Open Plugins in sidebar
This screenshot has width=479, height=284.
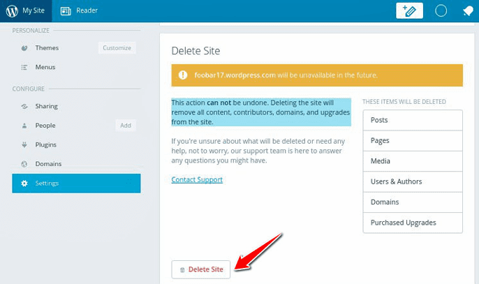coord(46,144)
